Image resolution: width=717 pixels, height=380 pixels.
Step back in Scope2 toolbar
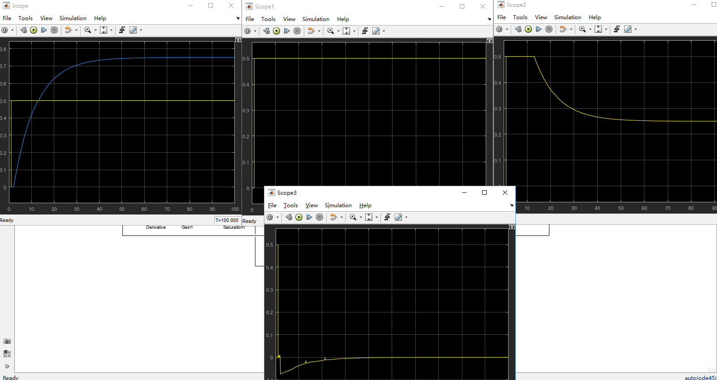(518, 29)
